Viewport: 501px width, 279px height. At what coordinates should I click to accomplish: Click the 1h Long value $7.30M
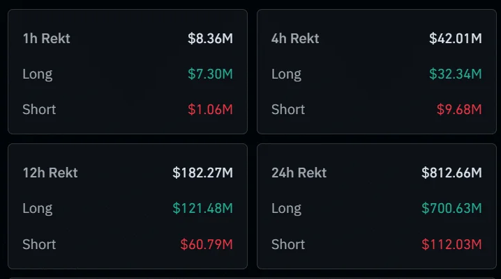coord(210,74)
